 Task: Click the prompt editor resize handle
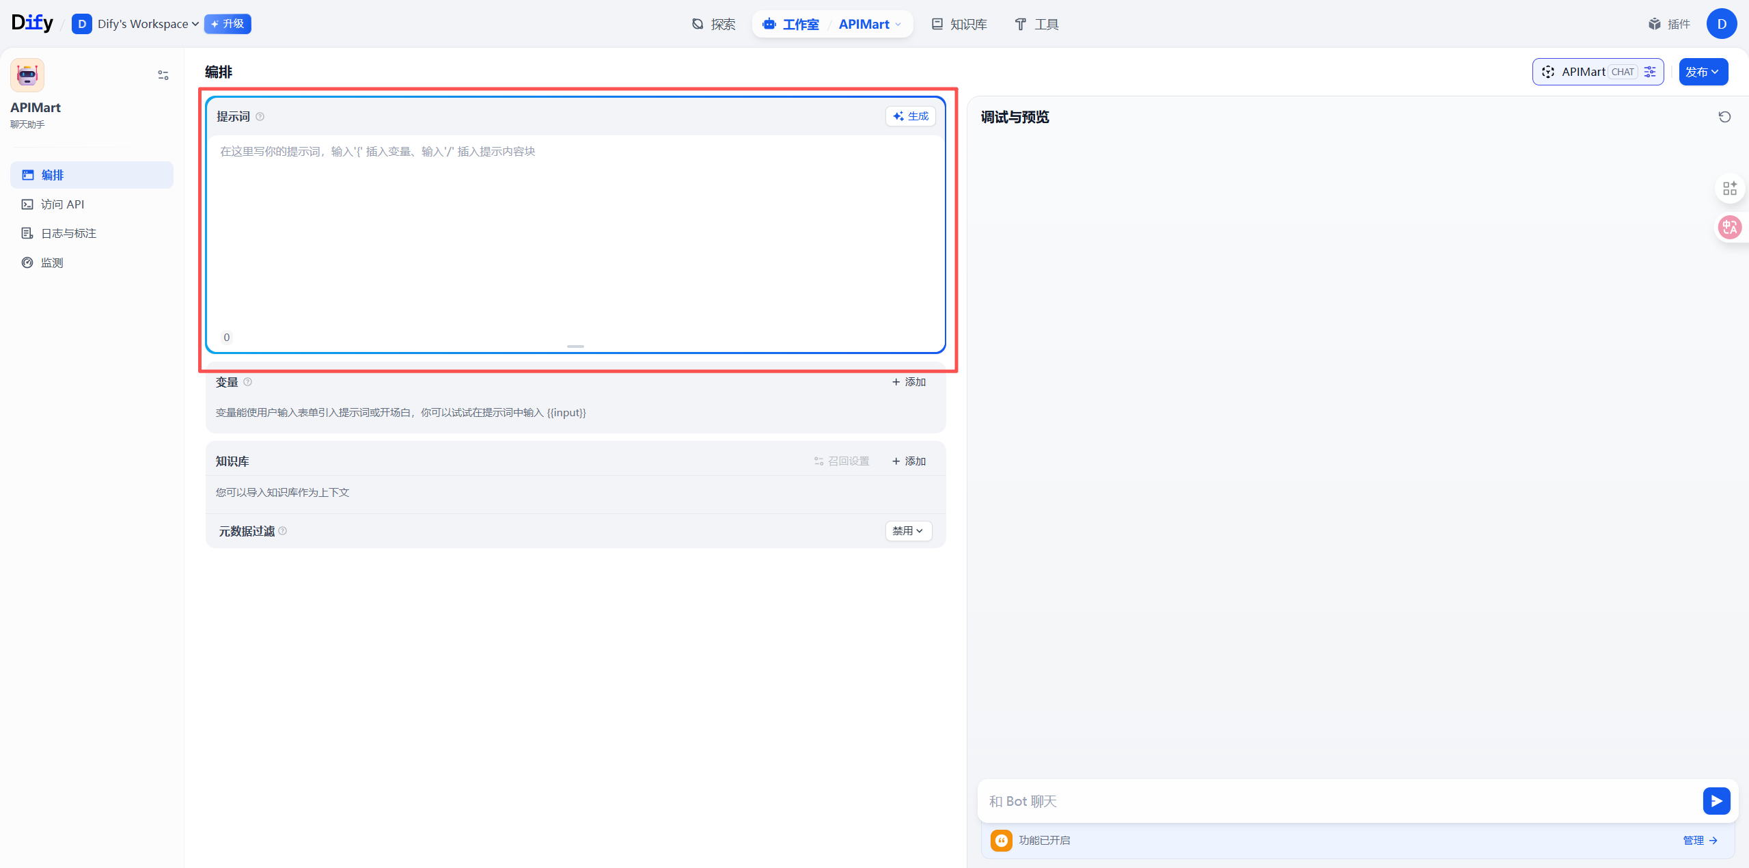tap(575, 347)
